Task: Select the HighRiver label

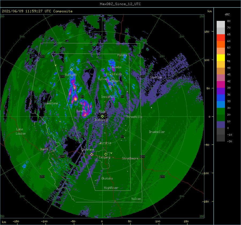Action: (111, 188)
